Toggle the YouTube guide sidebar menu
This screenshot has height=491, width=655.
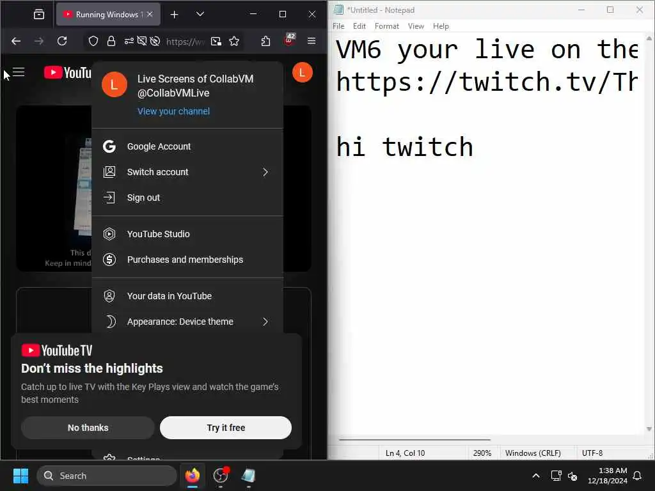(x=19, y=72)
